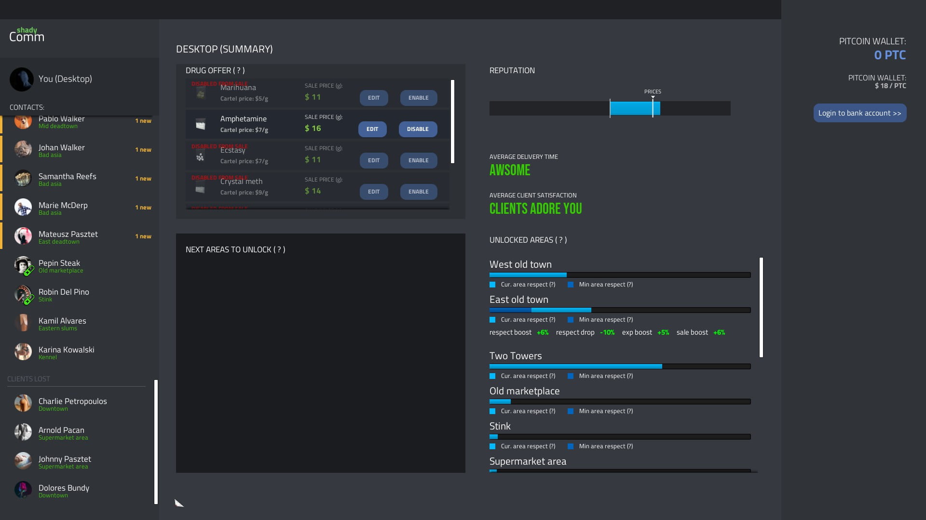Enable Marihuana for sale

[418, 98]
